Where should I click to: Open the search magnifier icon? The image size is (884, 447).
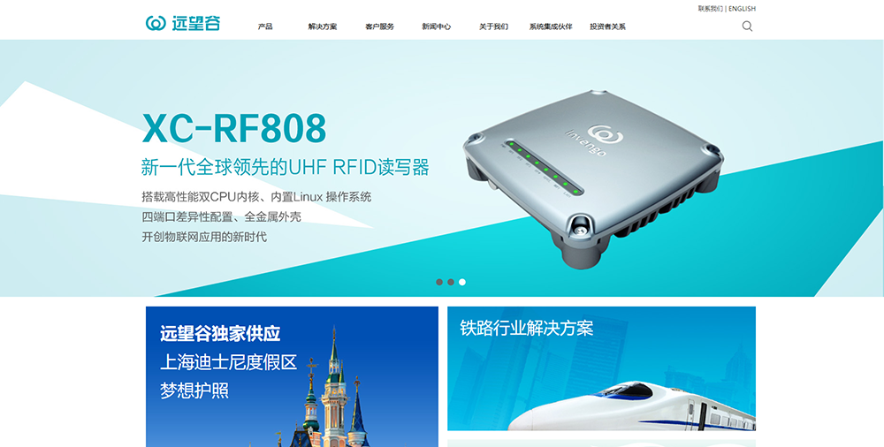(x=747, y=26)
